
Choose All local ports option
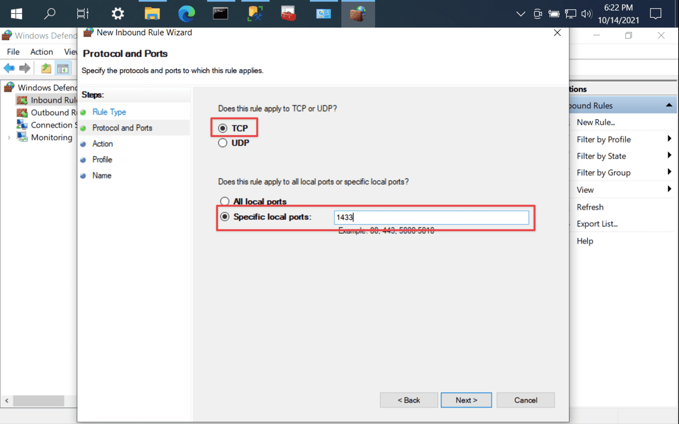point(225,201)
